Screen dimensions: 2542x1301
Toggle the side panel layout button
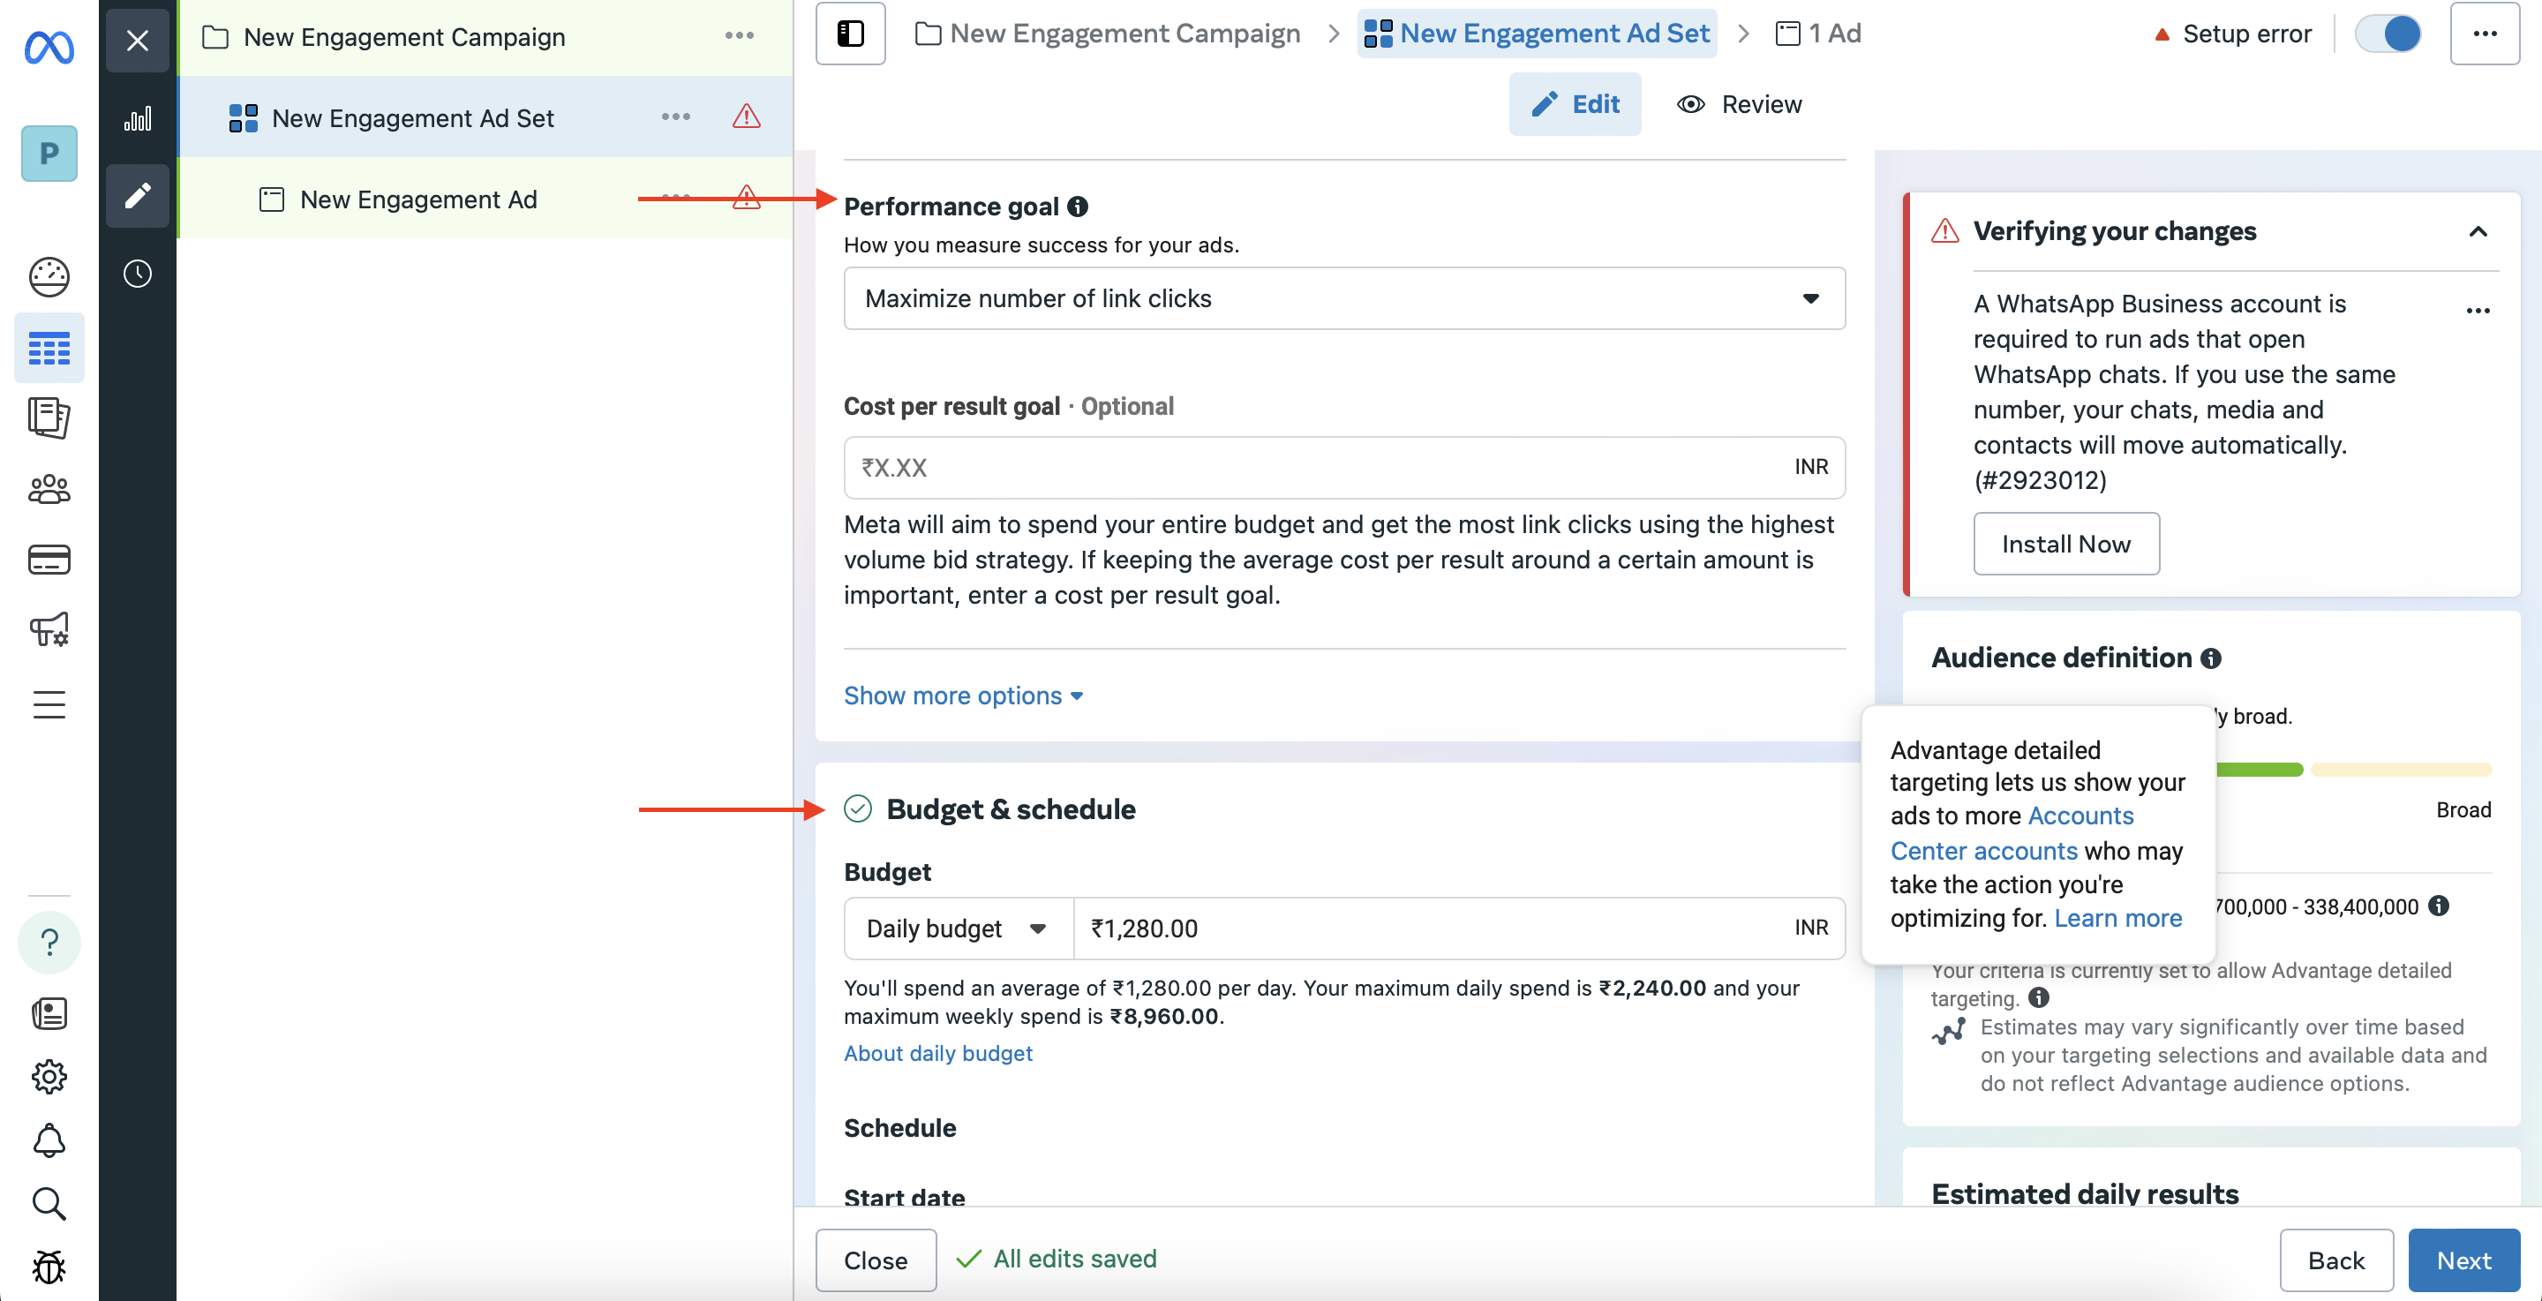point(850,34)
